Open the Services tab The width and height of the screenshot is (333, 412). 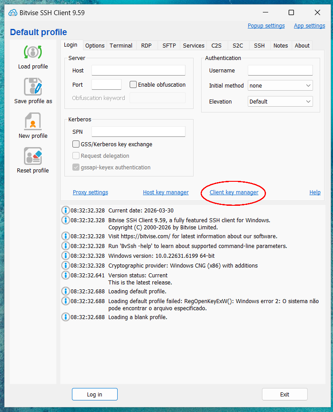[x=194, y=45]
